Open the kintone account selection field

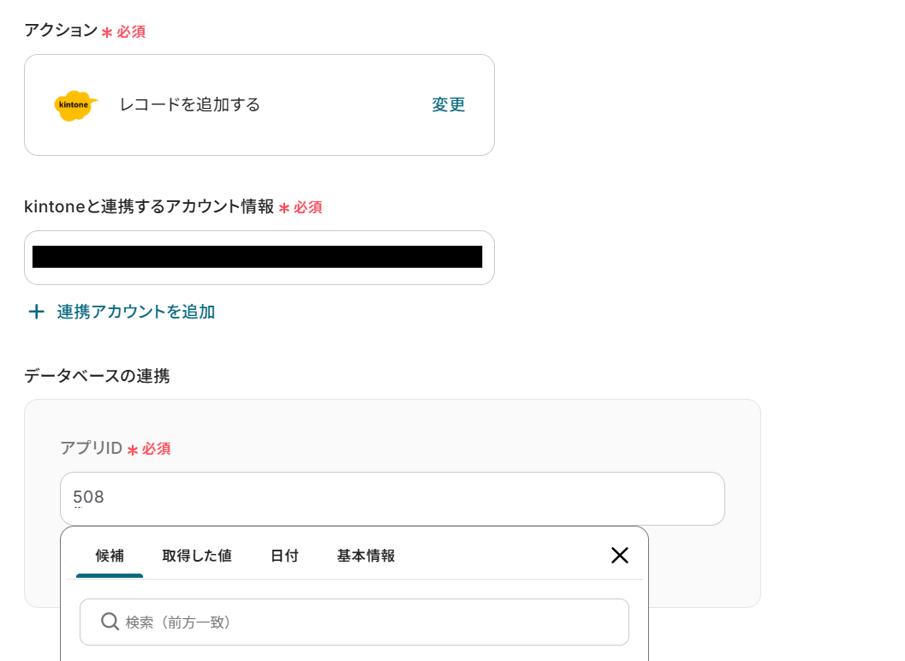point(259,258)
